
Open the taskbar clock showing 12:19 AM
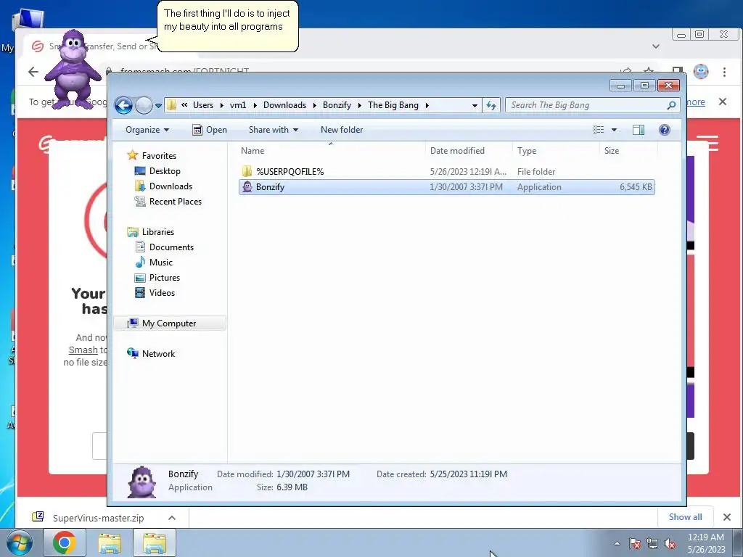pyautogui.click(x=706, y=543)
